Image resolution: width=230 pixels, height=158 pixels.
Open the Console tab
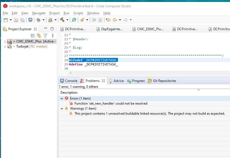point(69,81)
